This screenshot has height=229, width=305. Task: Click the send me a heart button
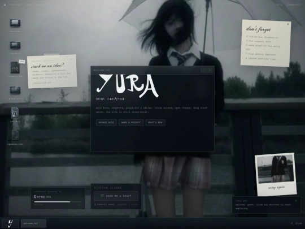(x=116, y=196)
